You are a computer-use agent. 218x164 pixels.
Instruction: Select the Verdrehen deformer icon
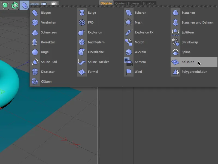[35, 23]
